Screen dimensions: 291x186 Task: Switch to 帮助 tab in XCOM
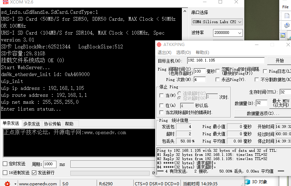[x=69, y=124]
